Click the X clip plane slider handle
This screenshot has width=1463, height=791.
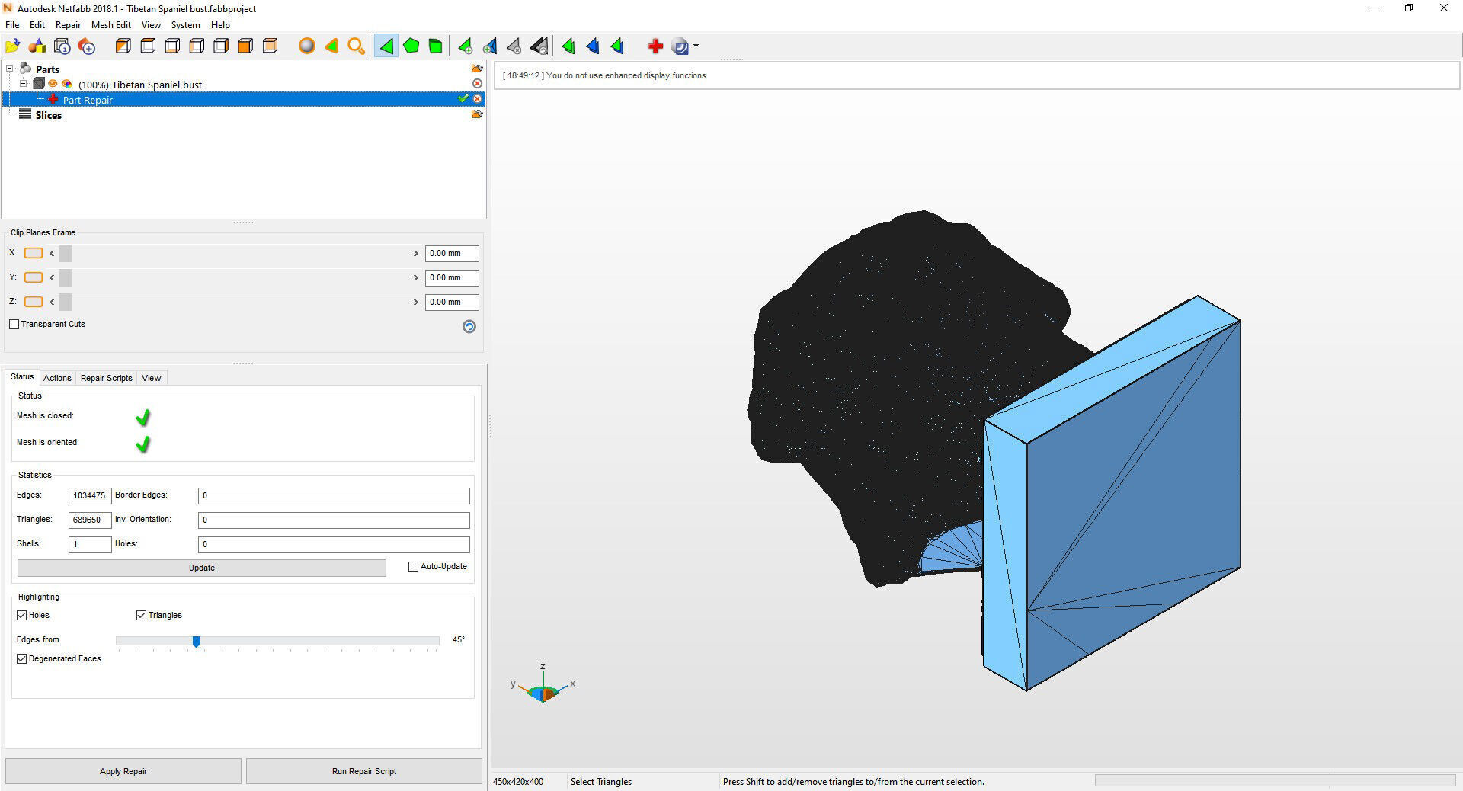click(x=65, y=253)
